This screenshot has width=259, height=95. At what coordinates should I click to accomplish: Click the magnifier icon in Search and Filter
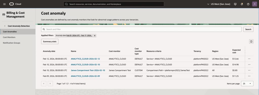[44, 29]
